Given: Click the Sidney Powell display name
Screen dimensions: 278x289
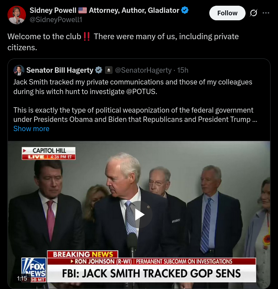Looking at the screenshot, I should click(53, 10).
